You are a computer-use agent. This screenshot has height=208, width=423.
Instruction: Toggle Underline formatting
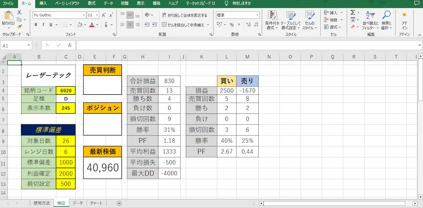click(x=51, y=25)
